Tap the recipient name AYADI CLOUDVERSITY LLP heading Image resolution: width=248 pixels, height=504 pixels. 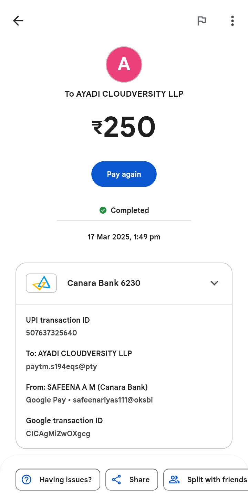pyautogui.click(x=124, y=94)
